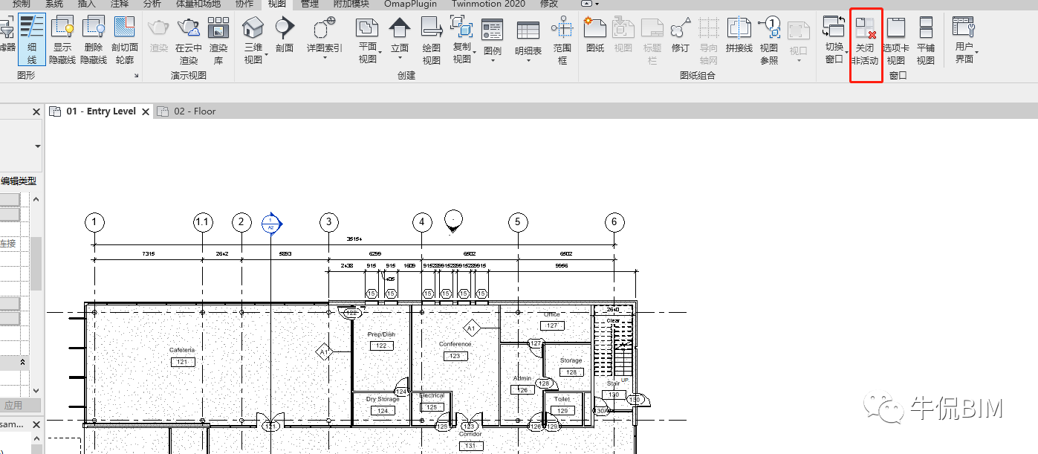This screenshot has width=1038, height=454.
Task: Close the properties palette with X
Action: pyautogui.click(x=36, y=111)
